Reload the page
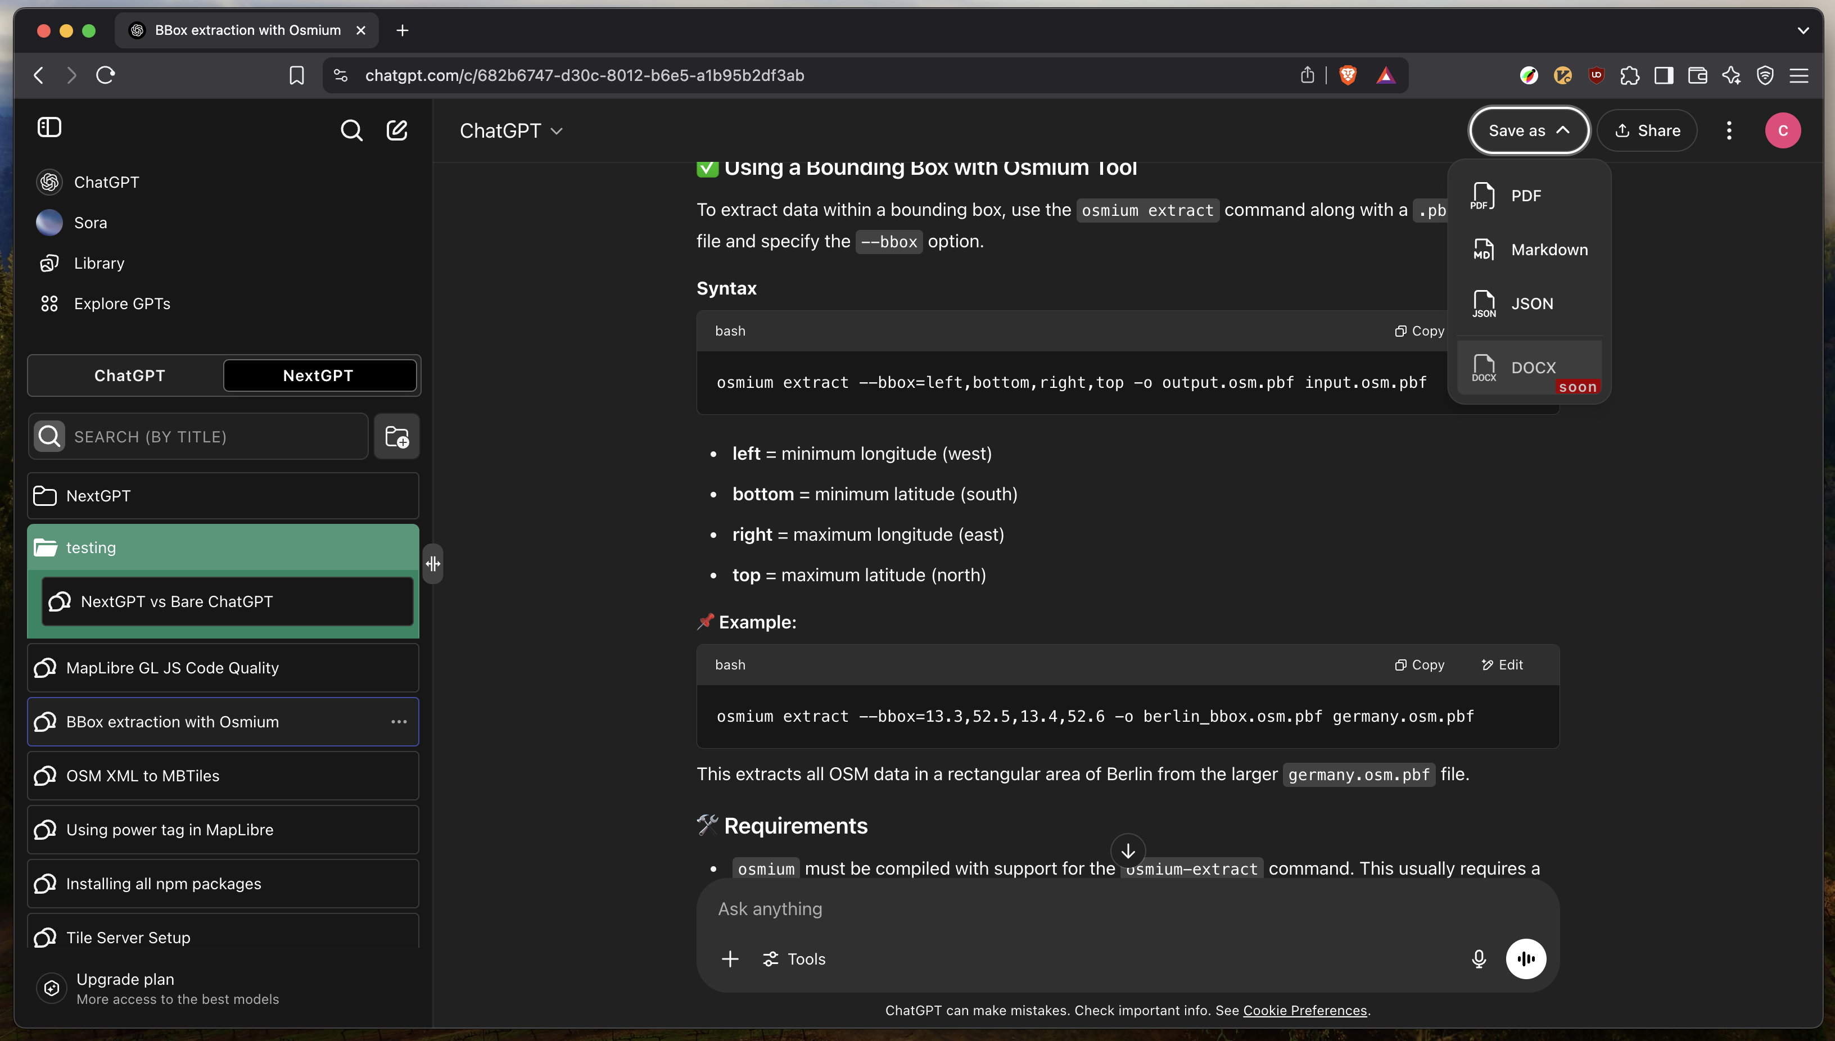This screenshot has width=1835, height=1041. pos(106,75)
